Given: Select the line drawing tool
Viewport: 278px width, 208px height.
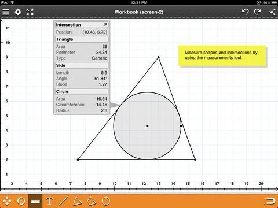Looking at the screenshot, I should point(63,201).
